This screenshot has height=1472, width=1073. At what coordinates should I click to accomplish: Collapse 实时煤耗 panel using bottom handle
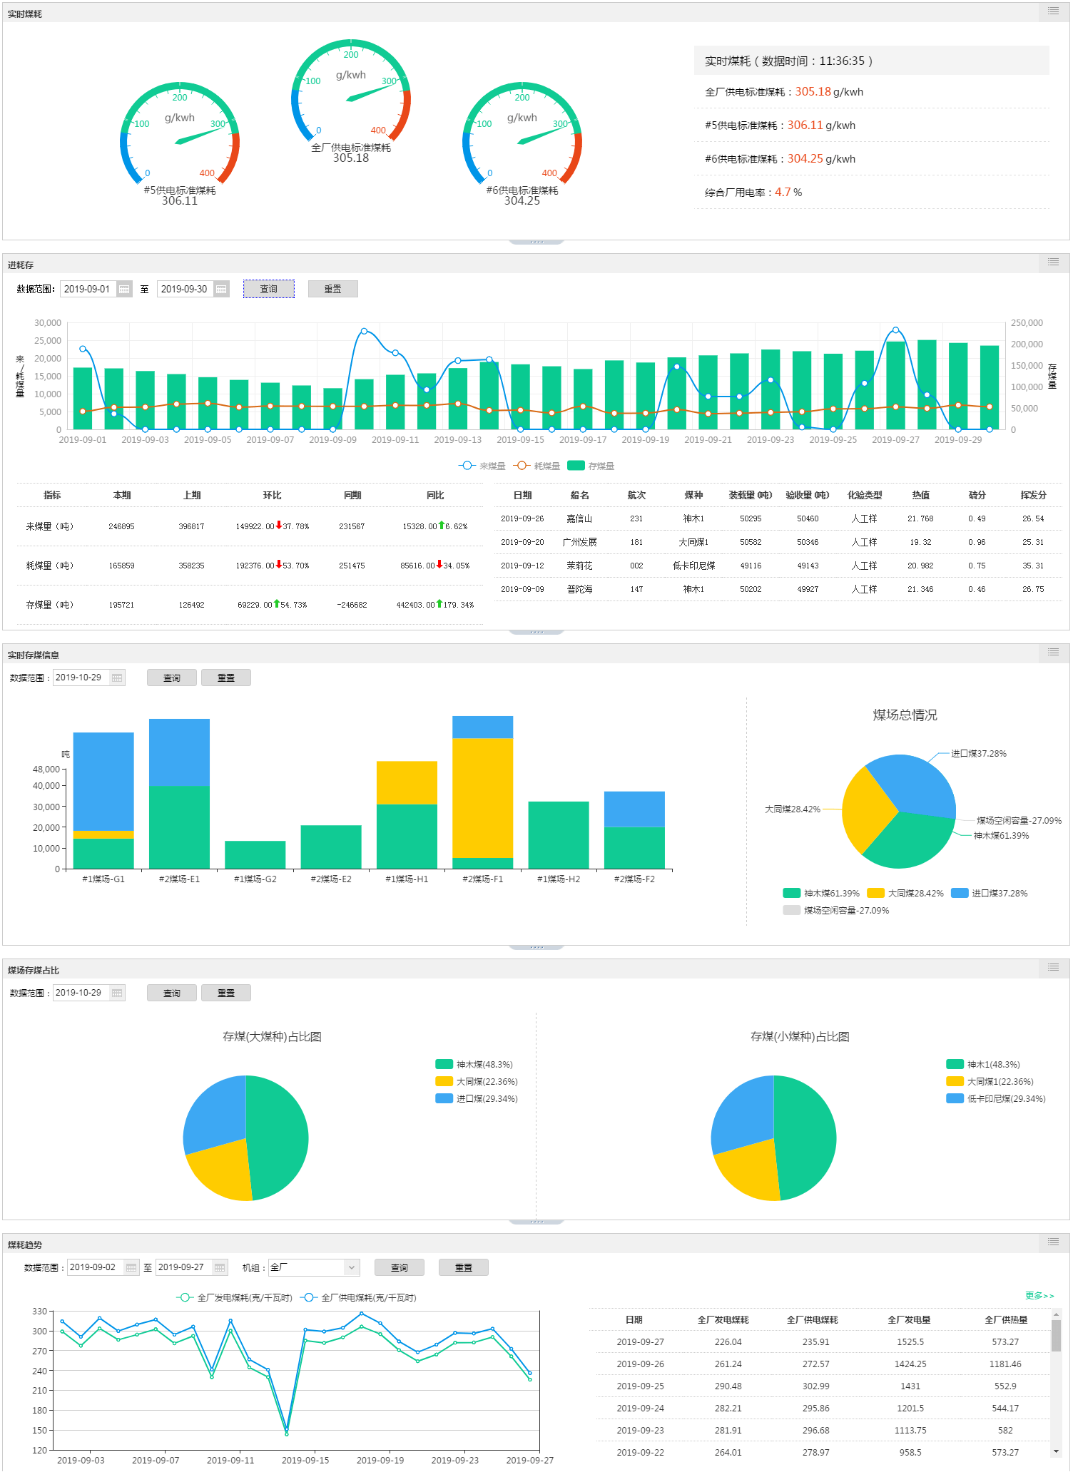click(536, 242)
